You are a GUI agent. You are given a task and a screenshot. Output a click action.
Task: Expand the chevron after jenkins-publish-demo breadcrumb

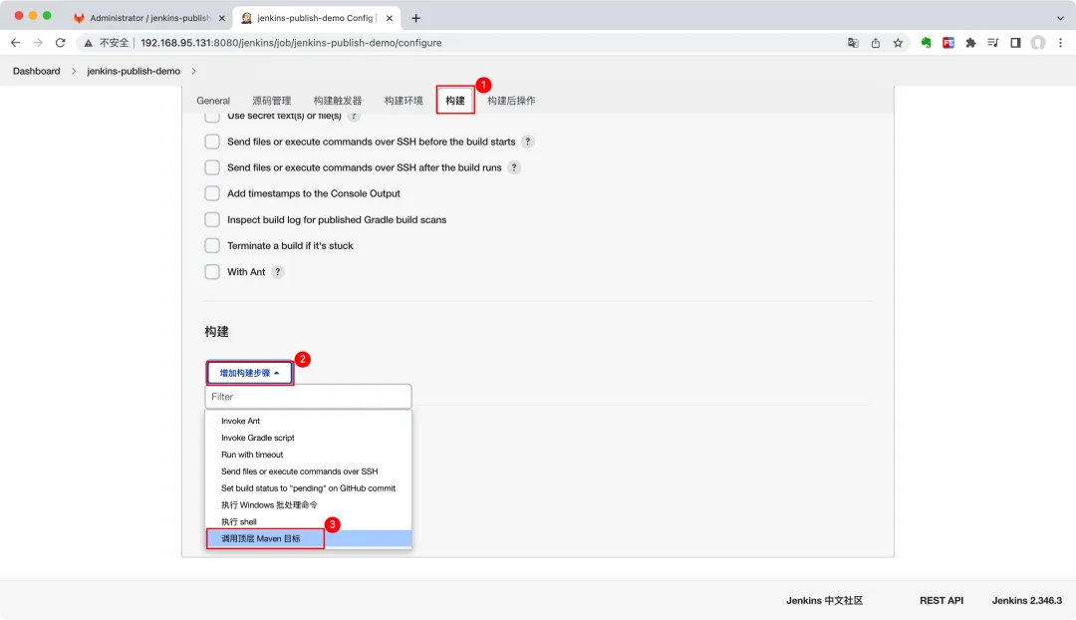tap(194, 71)
